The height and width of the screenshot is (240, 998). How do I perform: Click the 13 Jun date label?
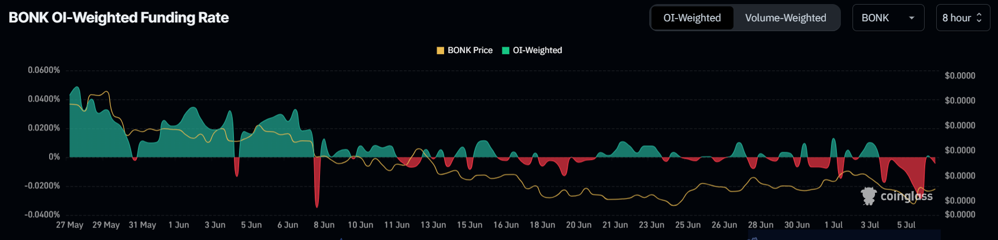433,224
